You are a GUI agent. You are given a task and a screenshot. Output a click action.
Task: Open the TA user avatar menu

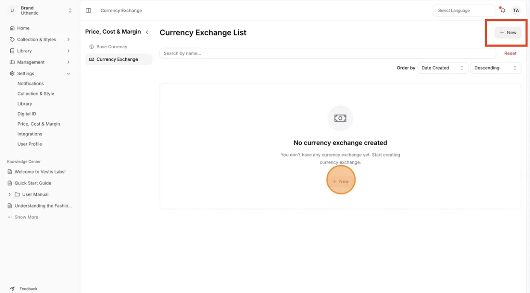click(516, 10)
